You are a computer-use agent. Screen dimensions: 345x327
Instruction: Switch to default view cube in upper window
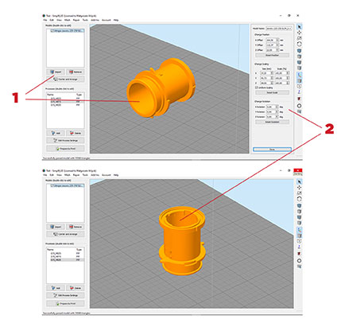[x=299, y=51]
